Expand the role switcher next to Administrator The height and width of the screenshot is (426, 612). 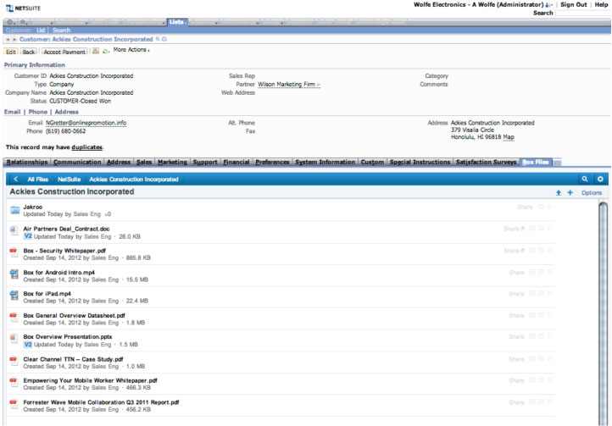(x=548, y=5)
